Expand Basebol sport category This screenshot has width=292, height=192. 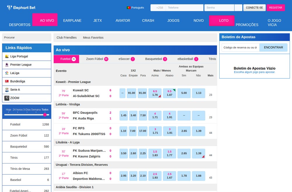(x=27, y=180)
